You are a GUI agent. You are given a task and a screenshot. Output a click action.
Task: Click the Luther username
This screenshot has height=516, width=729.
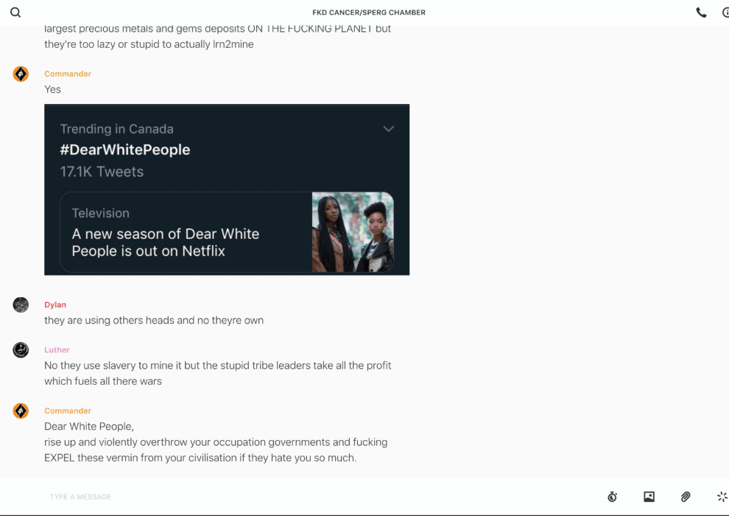coord(57,350)
